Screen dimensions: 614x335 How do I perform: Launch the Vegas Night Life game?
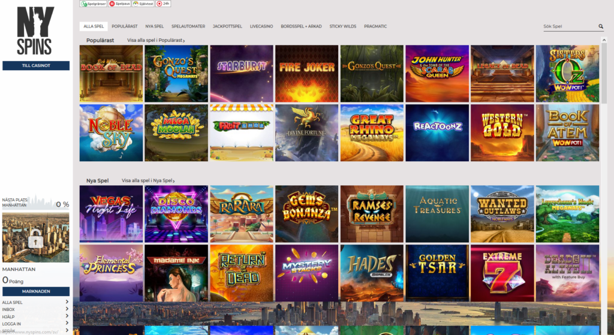[x=111, y=214]
